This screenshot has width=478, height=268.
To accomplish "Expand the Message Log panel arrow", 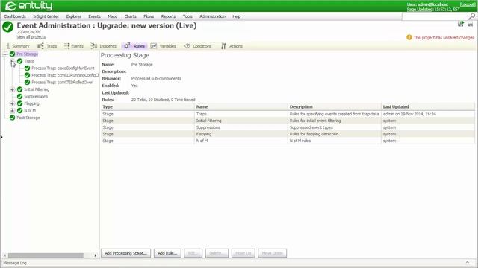I will 468,262.
